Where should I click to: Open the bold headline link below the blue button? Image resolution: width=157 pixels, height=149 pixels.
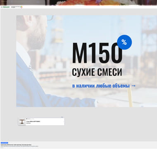(x=16, y=145)
